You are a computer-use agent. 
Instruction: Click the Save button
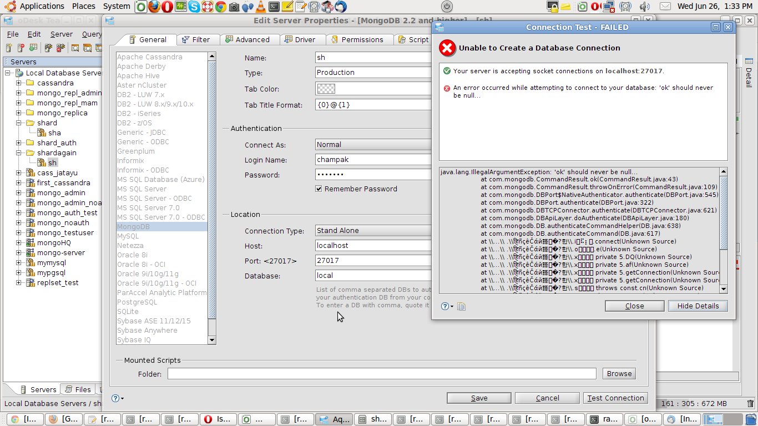[x=479, y=398]
